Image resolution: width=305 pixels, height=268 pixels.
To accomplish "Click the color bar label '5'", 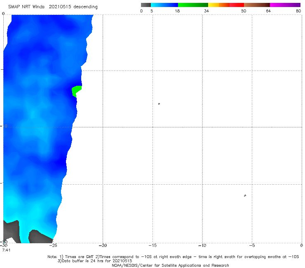I will click(x=152, y=11).
